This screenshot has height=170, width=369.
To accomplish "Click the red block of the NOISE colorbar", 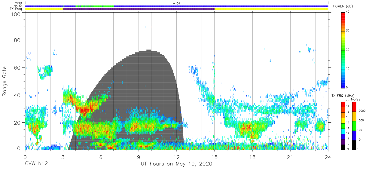I will point(354,107).
